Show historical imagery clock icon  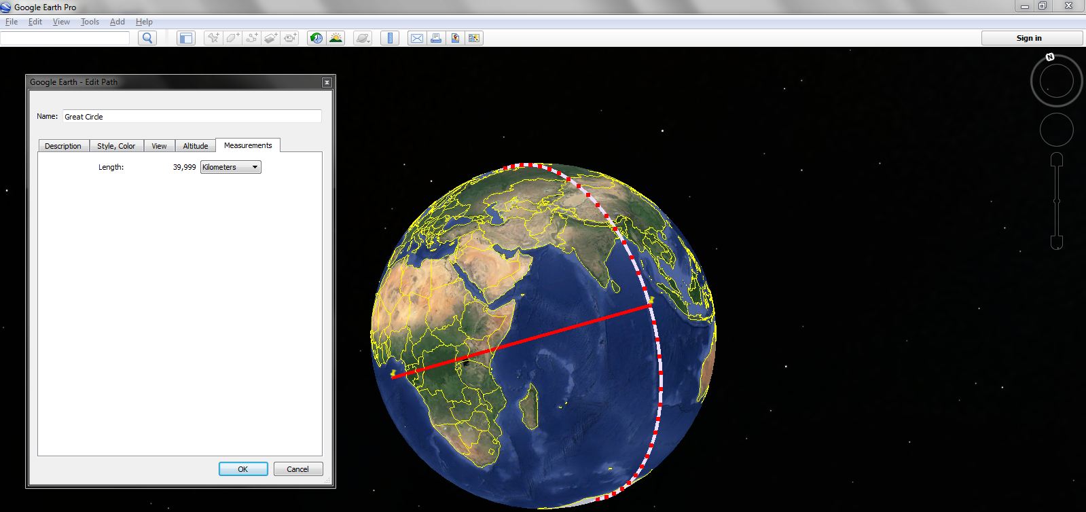pos(316,38)
